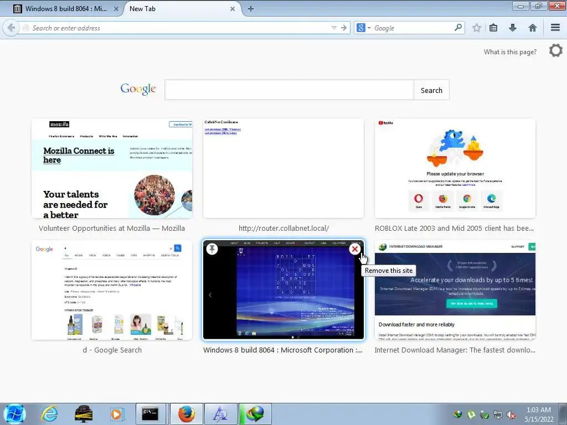Click the Search button
Image resolution: width=567 pixels, height=425 pixels.
pyautogui.click(x=431, y=90)
